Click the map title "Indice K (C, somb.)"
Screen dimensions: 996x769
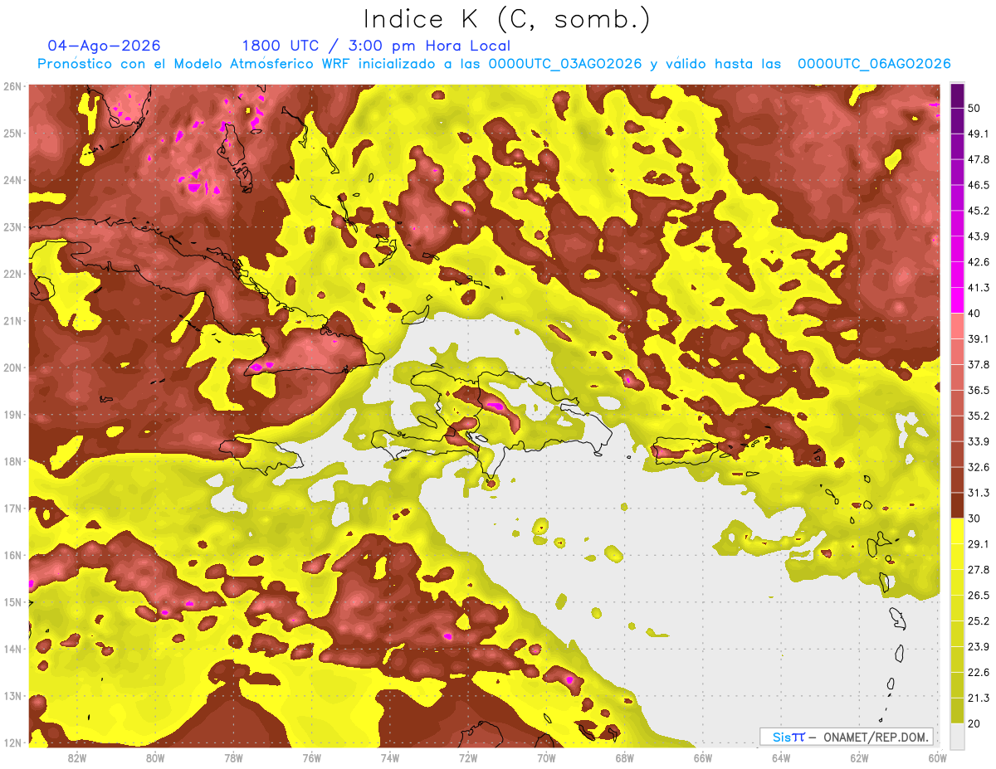505,19
